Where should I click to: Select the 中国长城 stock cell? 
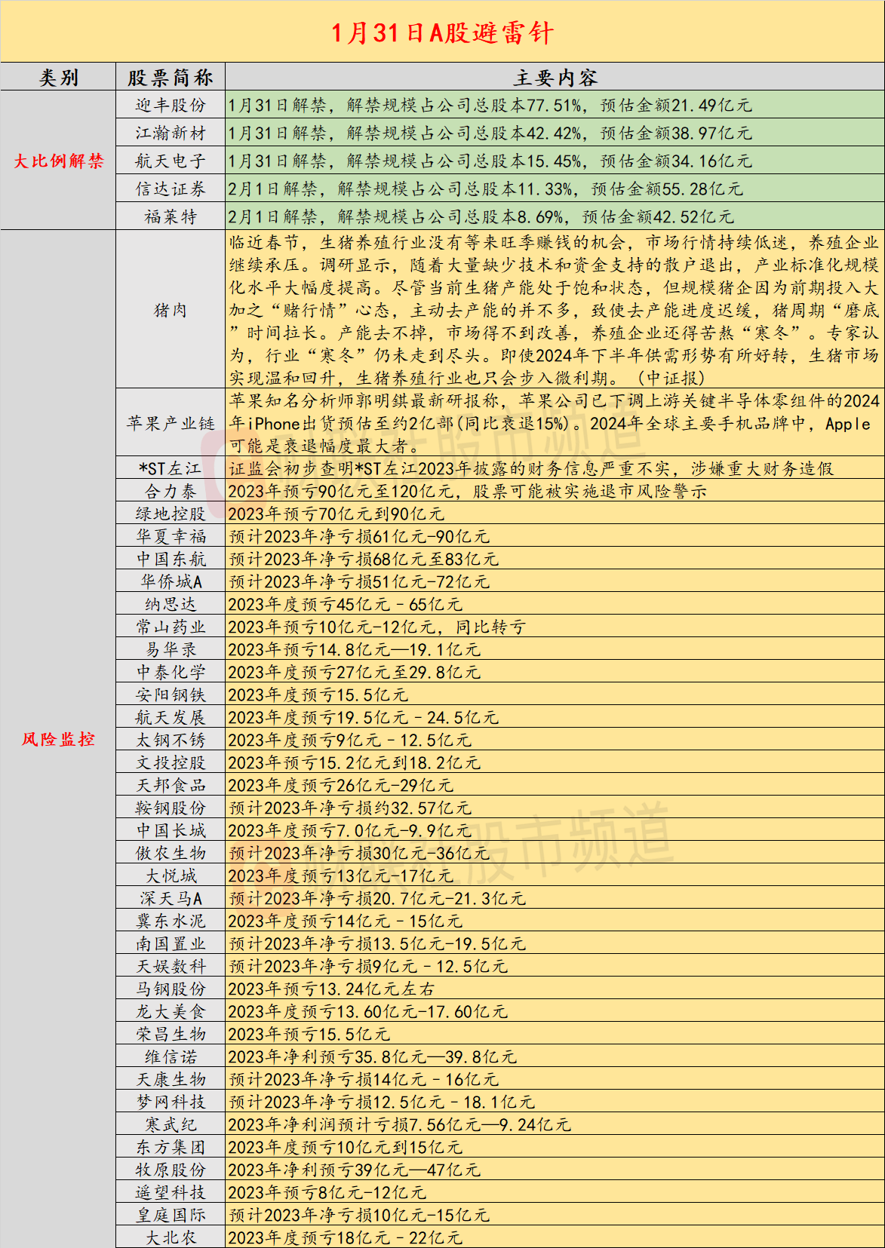(x=171, y=830)
